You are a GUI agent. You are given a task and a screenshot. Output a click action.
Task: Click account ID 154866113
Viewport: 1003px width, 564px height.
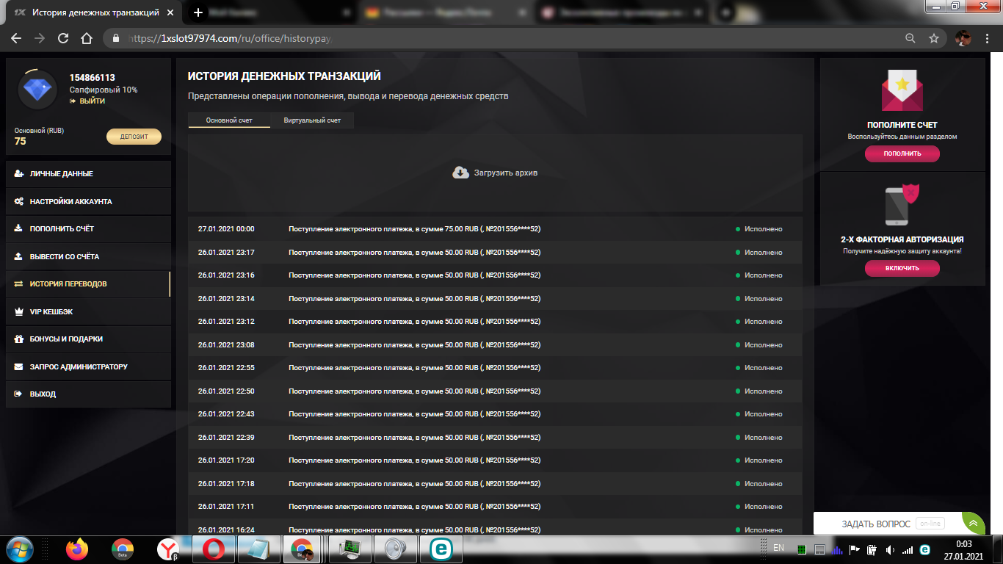pos(93,78)
